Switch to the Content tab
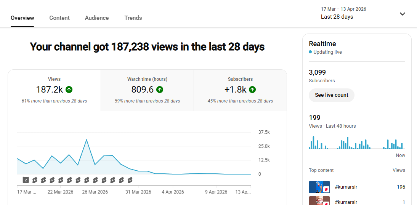The height and width of the screenshot is (205, 417). coord(59,18)
